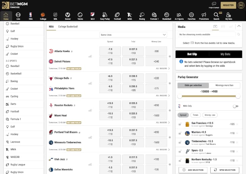The image size is (246, 174).
Task: Select the NHL icon
Action: (x=55, y=16)
